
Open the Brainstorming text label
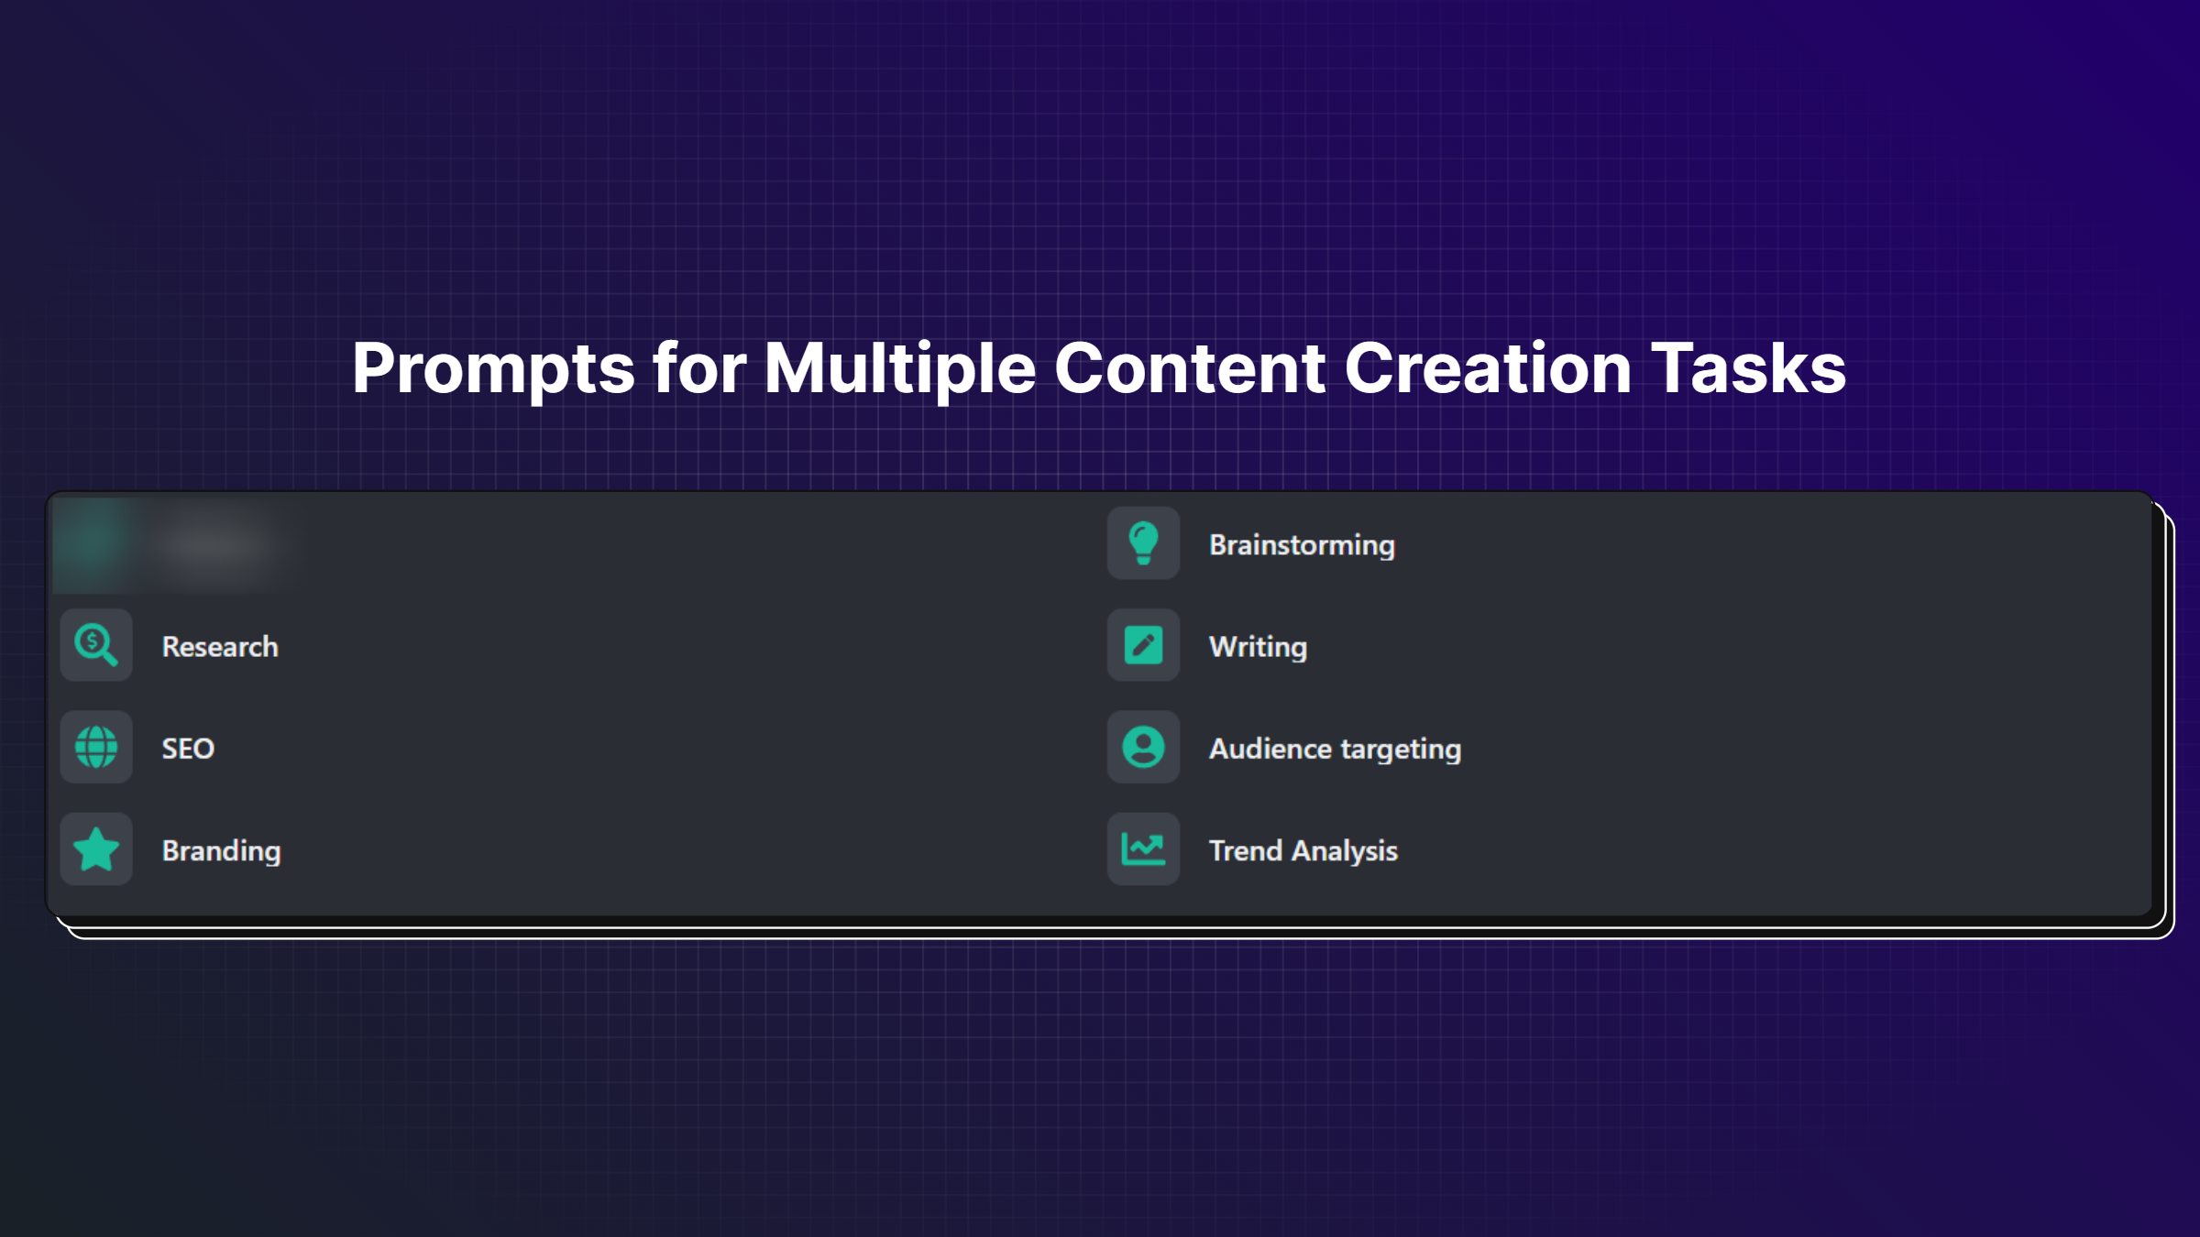point(1302,545)
